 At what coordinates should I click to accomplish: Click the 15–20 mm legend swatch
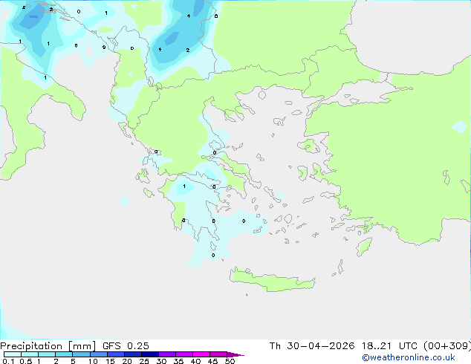[115, 354]
